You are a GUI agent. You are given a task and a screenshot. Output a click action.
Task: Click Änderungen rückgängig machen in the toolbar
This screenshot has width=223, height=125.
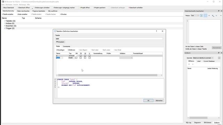pos(64,8)
